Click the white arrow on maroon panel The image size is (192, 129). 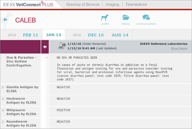[45, 47]
